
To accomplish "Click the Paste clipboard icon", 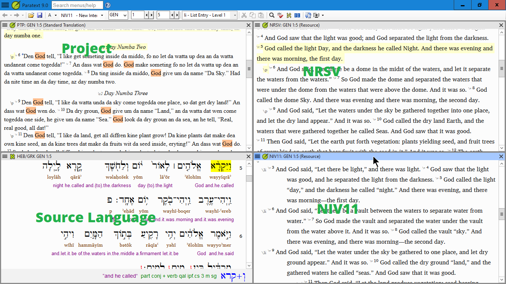I will (261, 15).
